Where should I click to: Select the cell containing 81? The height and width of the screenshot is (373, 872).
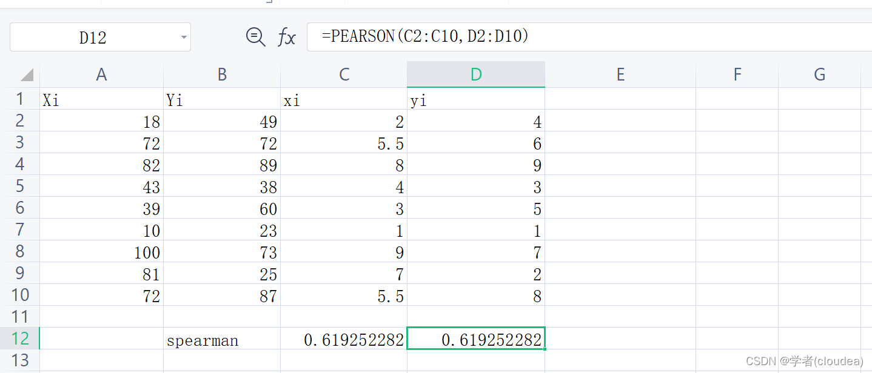(x=101, y=273)
